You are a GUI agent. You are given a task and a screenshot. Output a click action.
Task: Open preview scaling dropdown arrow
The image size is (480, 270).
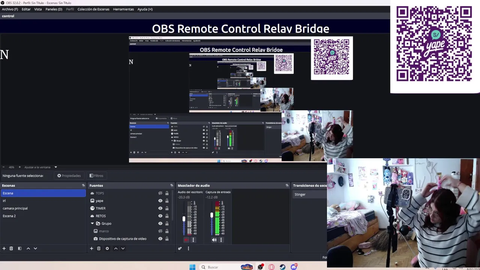(55, 167)
